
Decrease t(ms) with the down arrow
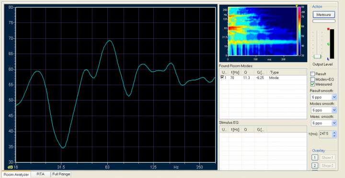(334, 136)
